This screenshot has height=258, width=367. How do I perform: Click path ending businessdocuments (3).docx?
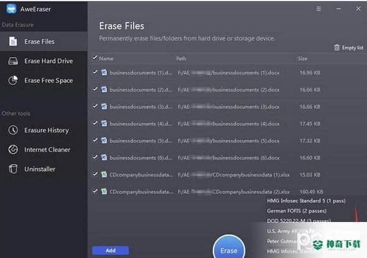tap(228, 107)
